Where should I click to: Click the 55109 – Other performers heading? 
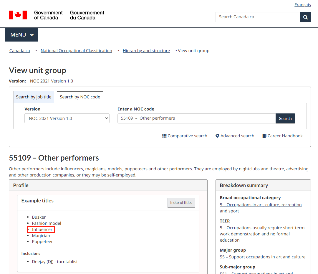pos(54,158)
